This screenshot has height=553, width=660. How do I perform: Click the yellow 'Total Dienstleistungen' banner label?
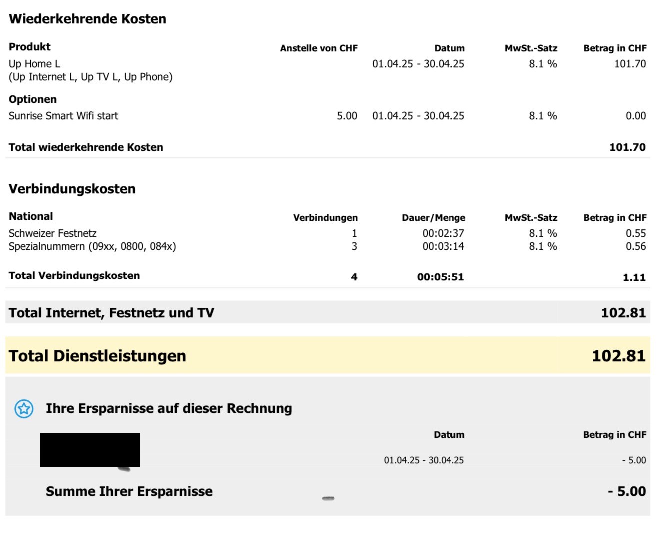(97, 356)
